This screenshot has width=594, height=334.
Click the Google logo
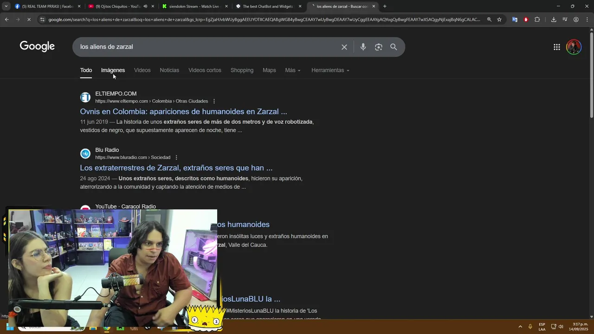click(37, 46)
